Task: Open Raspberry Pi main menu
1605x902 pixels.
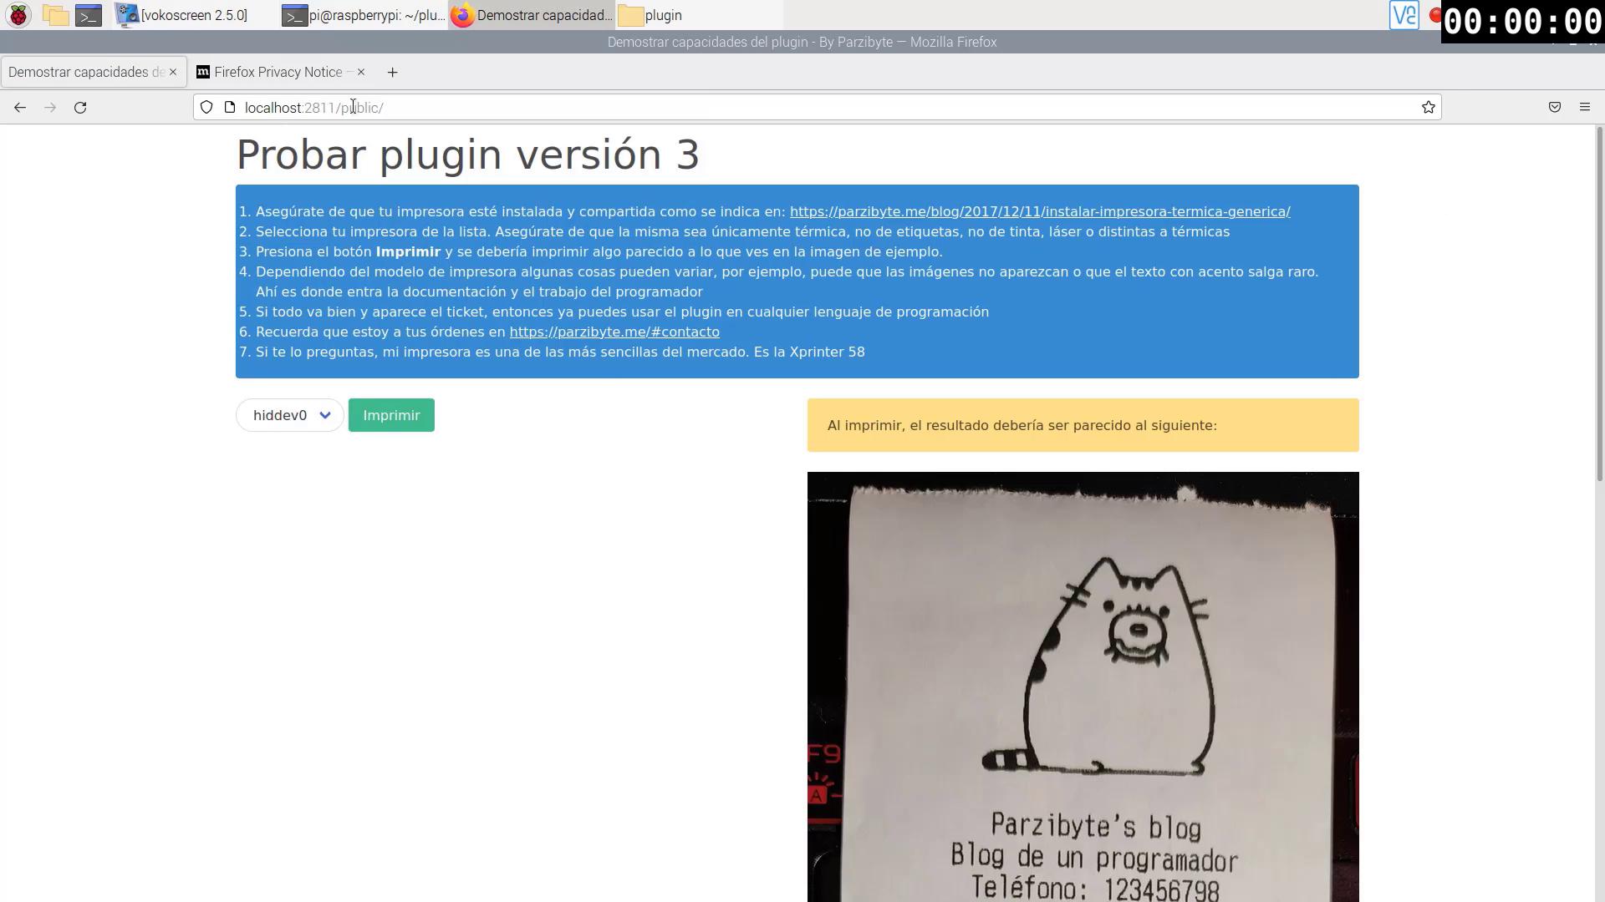Action: (18, 15)
